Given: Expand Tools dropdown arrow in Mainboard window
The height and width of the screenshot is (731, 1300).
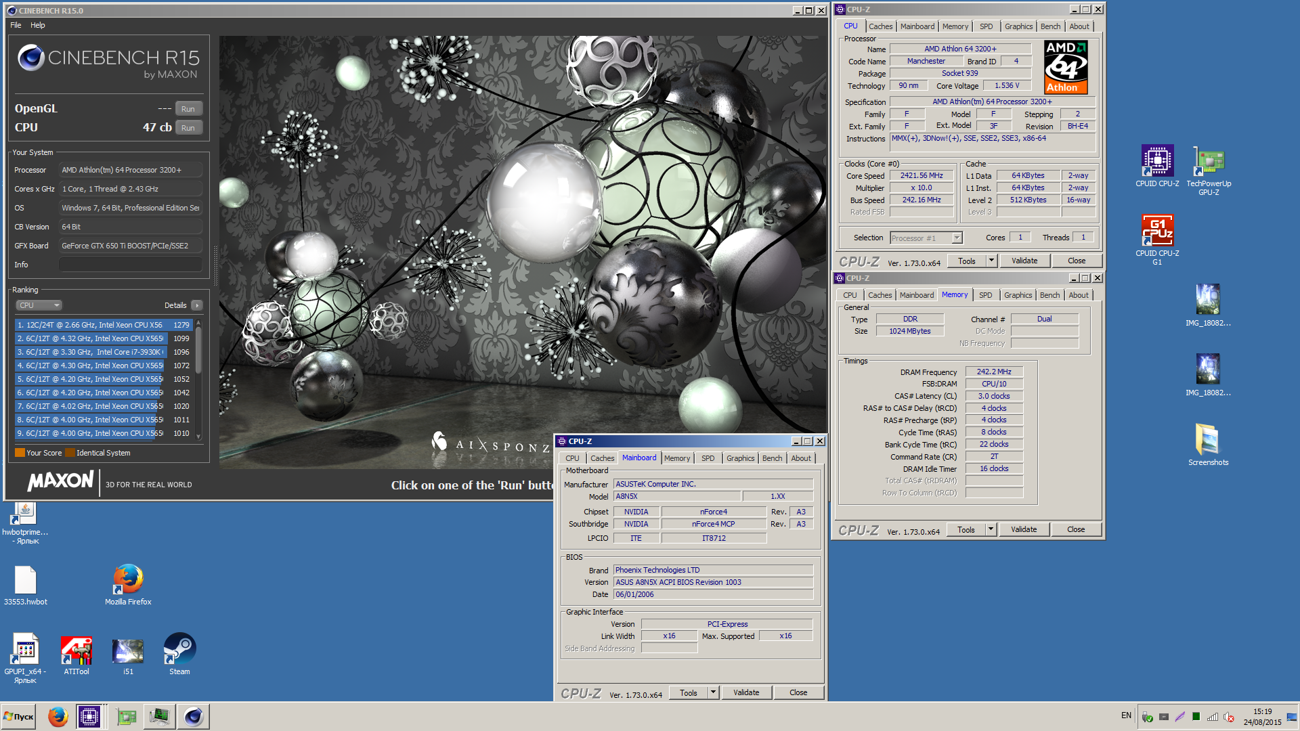Looking at the screenshot, I should point(713,692).
